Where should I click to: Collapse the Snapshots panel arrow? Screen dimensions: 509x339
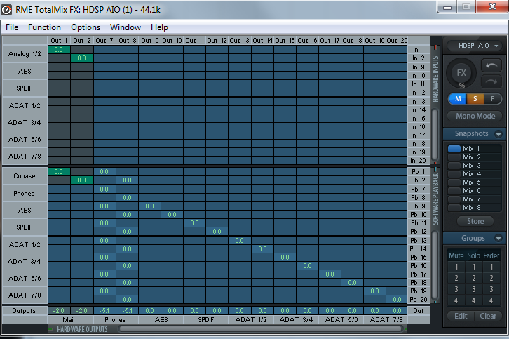tap(498, 134)
